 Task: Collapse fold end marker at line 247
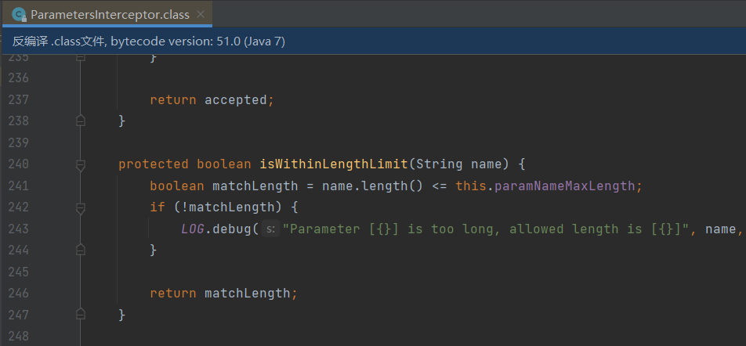tap(81, 315)
